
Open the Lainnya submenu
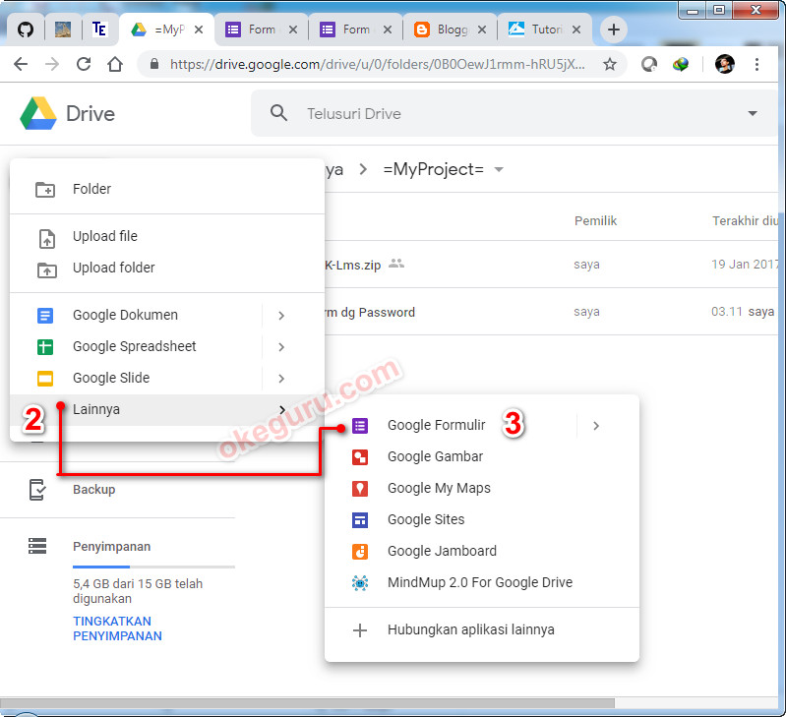tap(167, 410)
